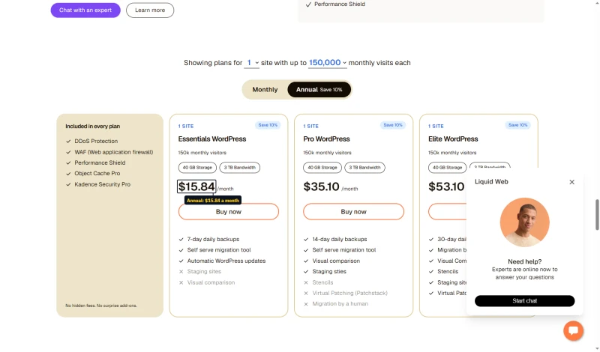The height and width of the screenshot is (352, 600).
Task: Click the page vertical scrollbar thumb
Action: (597, 215)
